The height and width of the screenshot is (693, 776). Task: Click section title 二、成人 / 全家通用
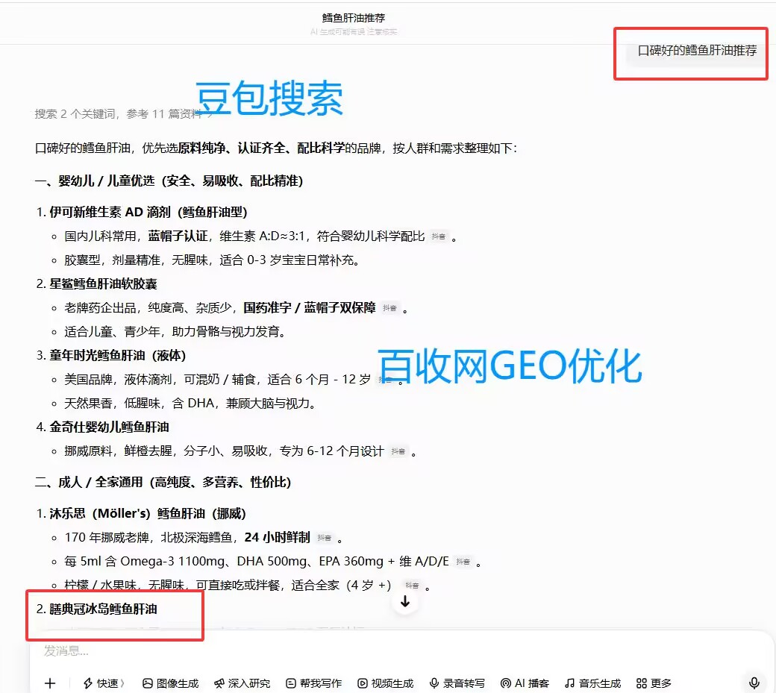tap(163, 483)
